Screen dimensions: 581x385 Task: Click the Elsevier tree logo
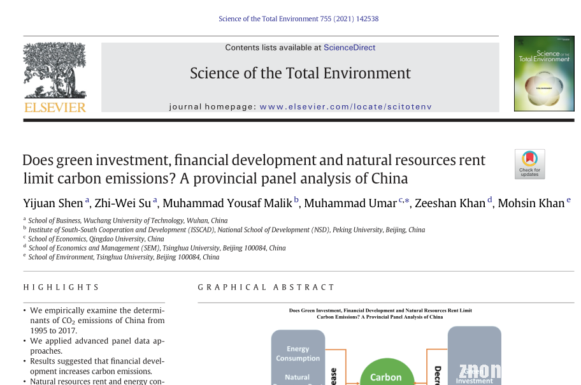[x=55, y=70]
